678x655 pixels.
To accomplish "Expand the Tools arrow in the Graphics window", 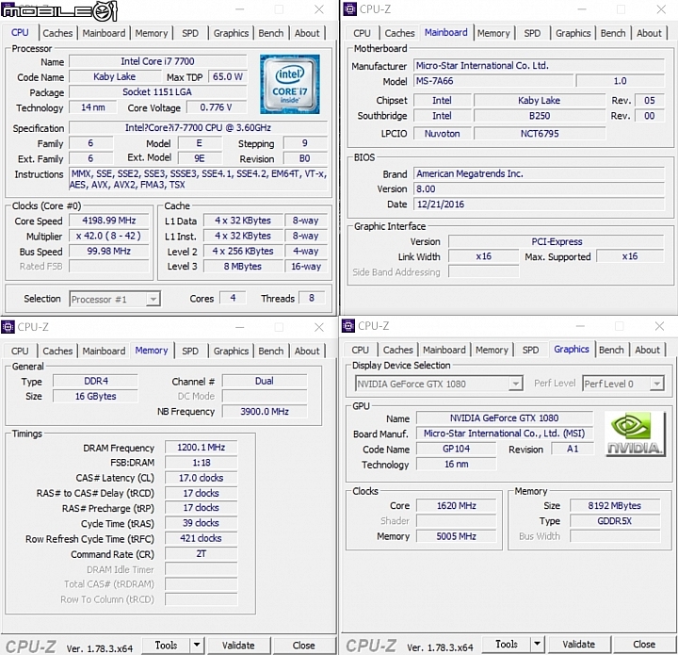I will 537,644.
